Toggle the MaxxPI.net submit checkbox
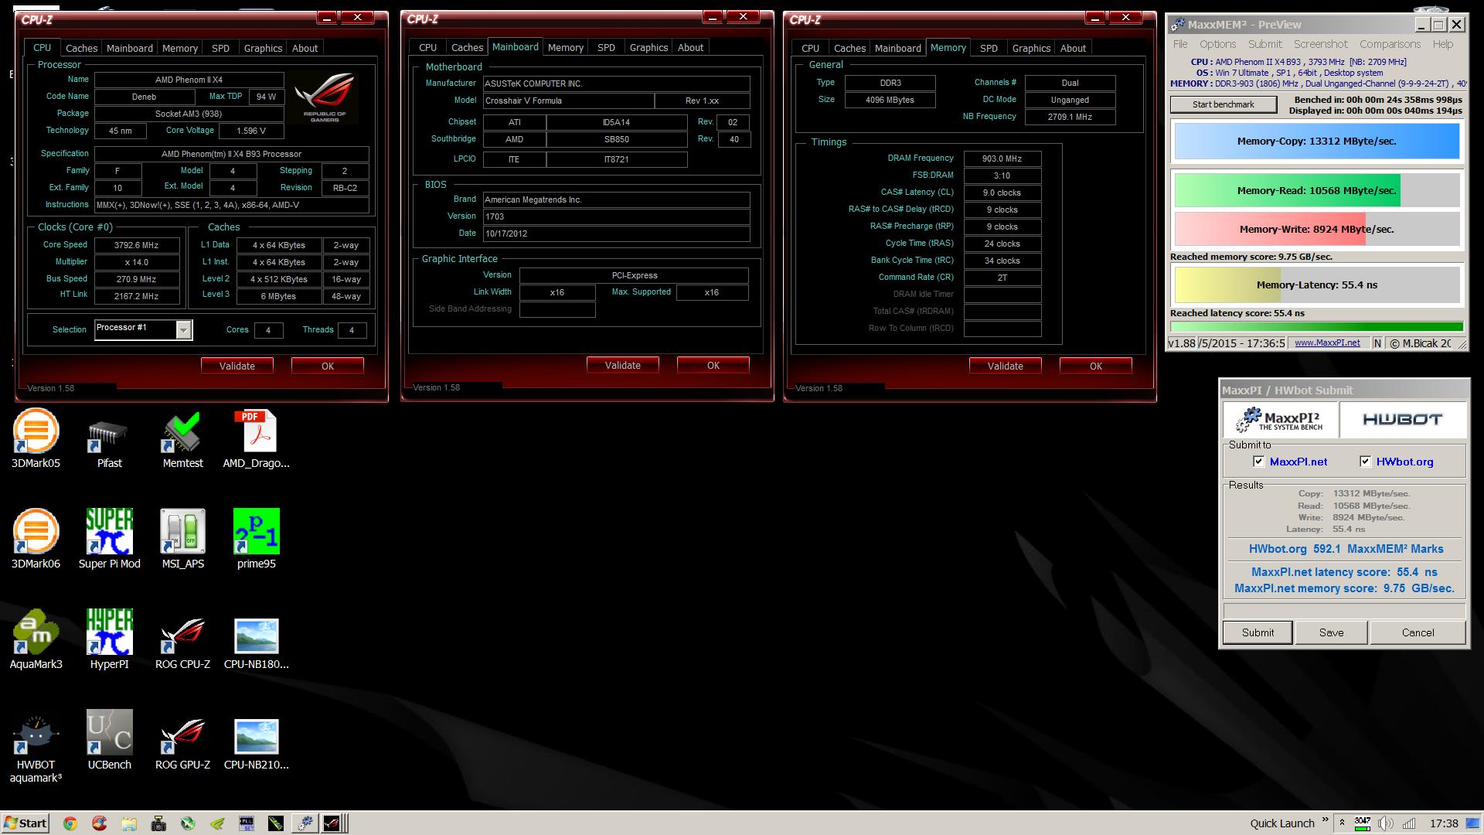The image size is (1484, 835). click(x=1258, y=462)
